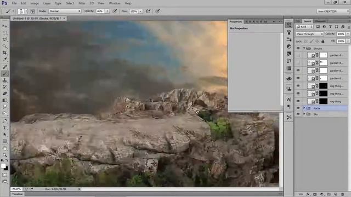Filter layers by pixel layers icon
The image size is (351, 197).
pyautogui.click(x=318, y=27)
